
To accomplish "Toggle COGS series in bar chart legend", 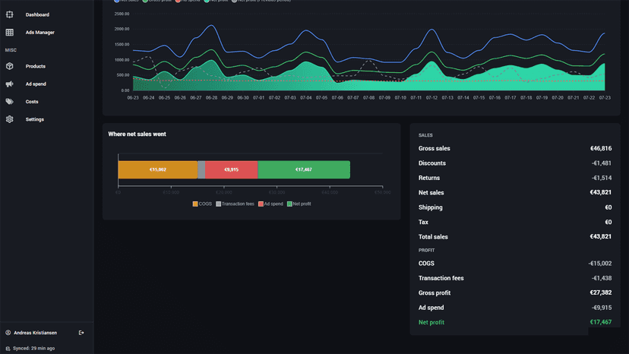I will pyautogui.click(x=202, y=204).
